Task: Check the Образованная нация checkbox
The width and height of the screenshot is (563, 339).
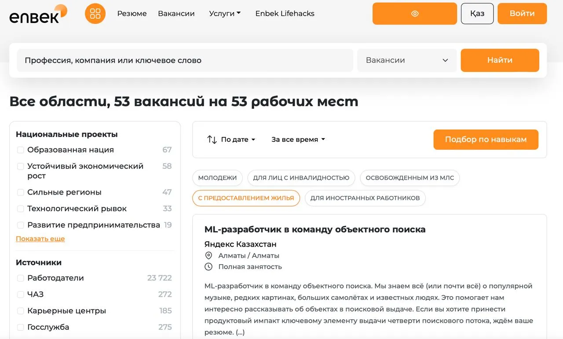Action: click(x=21, y=150)
